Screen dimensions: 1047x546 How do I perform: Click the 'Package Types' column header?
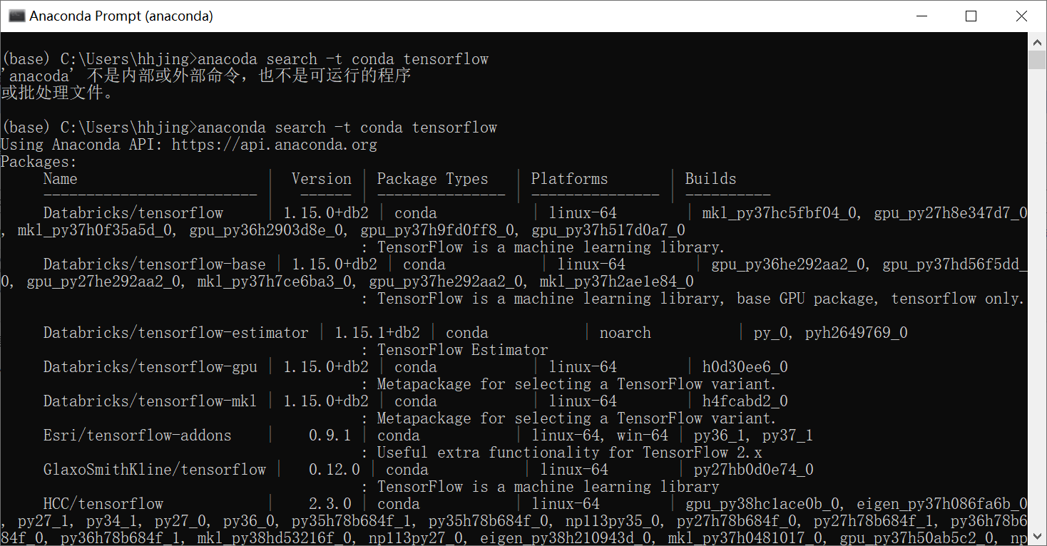coord(432,179)
